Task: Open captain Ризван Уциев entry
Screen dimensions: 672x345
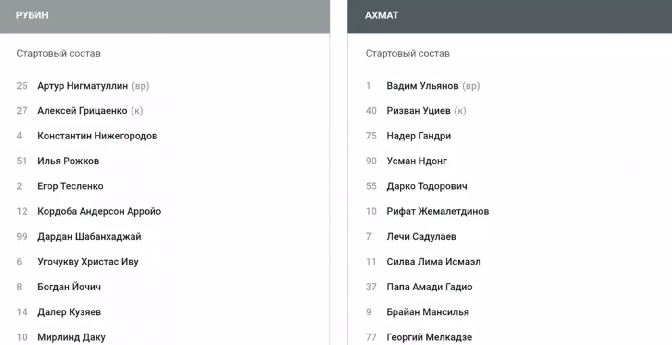Action: (x=419, y=111)
